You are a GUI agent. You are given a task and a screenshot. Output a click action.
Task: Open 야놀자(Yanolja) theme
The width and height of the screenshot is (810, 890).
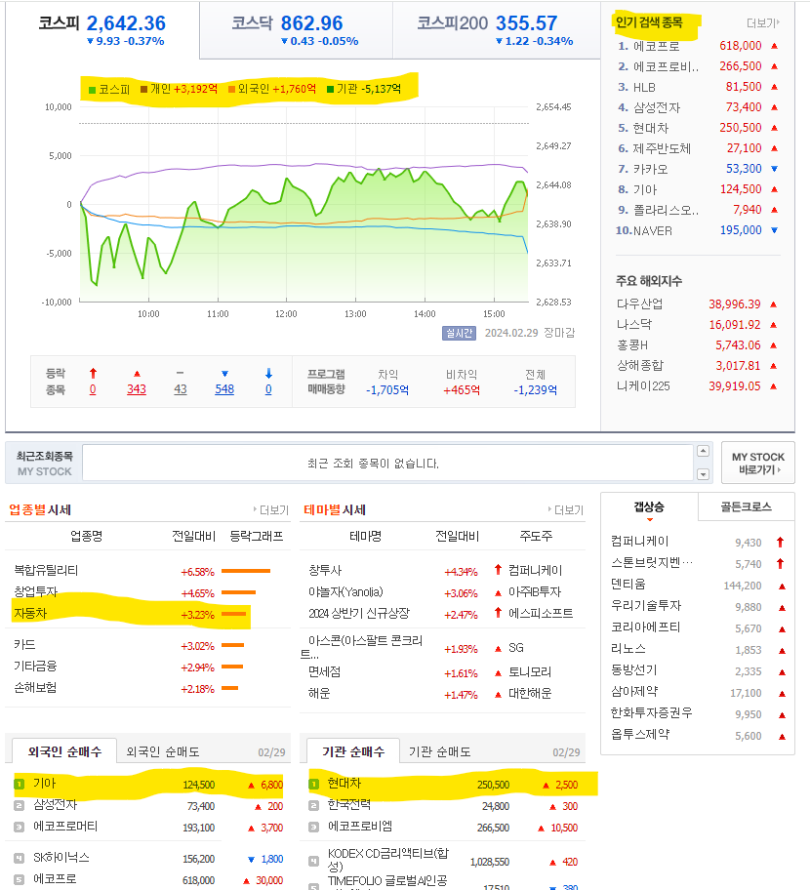345,592
